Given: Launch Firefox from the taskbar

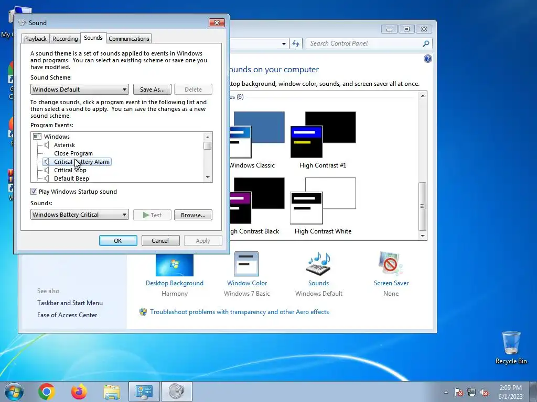Looking at the screenshot, I should coord(79,392).
